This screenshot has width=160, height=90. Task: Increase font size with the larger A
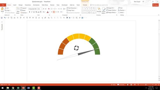pyautogui.click(x=44, y=9)
